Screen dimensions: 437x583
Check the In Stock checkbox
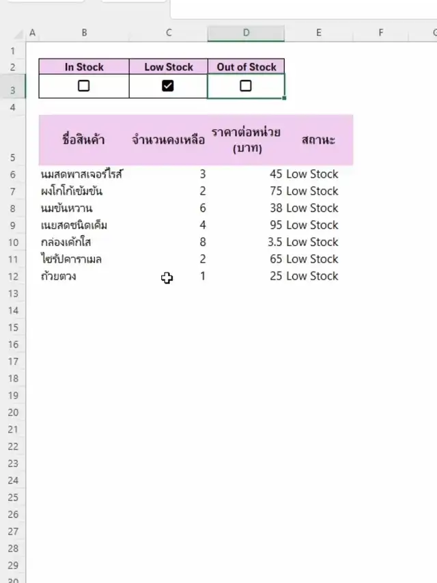point(84,86)
